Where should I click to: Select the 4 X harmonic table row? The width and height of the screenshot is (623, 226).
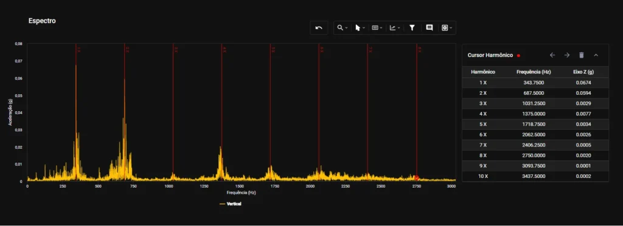(x=535, y=114)
